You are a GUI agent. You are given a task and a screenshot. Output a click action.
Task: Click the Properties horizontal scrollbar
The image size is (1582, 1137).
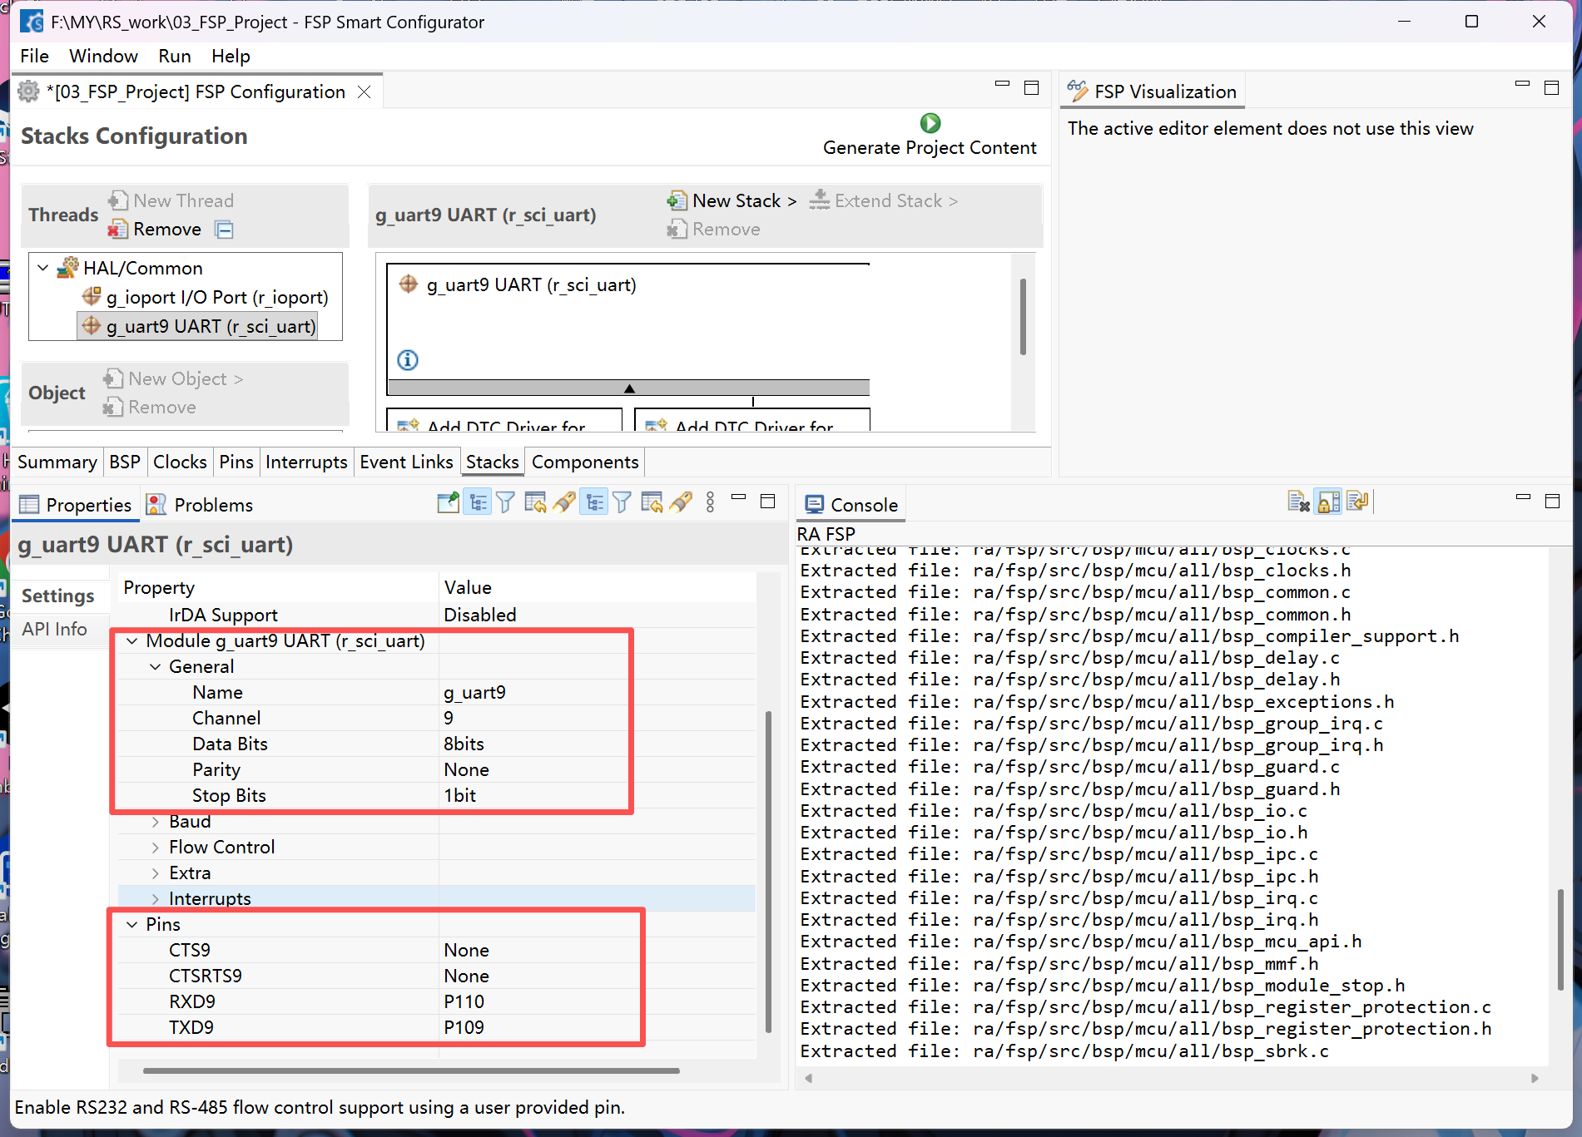click(411, 1070)
